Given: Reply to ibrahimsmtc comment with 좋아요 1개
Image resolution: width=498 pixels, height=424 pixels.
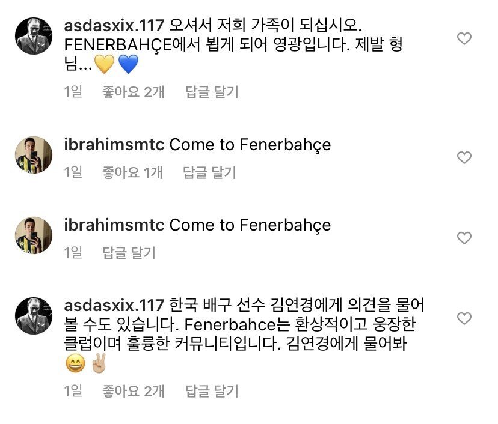Looking at the screenshot, I should tap(208, 172).
